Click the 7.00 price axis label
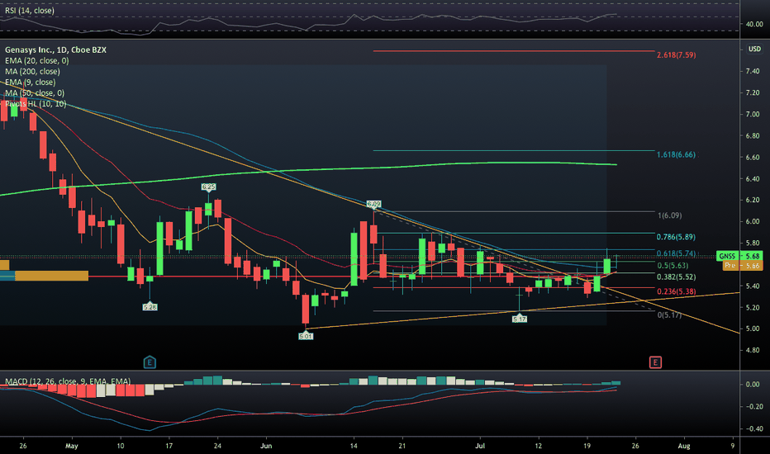The image size is (770, 454). click(753, 115)
